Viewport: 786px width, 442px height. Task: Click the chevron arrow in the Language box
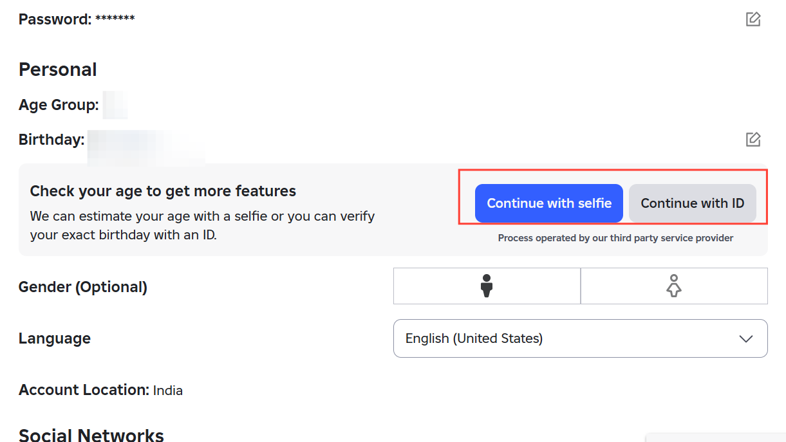coord(746,338)
